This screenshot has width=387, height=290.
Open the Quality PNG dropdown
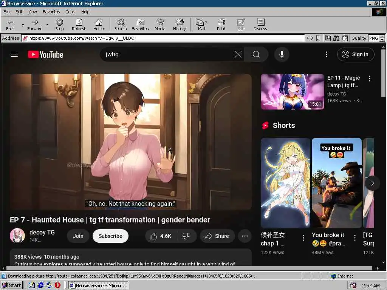click(382, 38)
